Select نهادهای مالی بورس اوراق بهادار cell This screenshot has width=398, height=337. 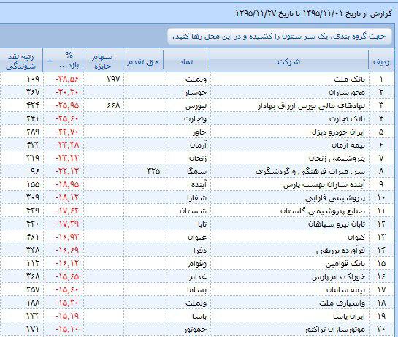point(290,105)
